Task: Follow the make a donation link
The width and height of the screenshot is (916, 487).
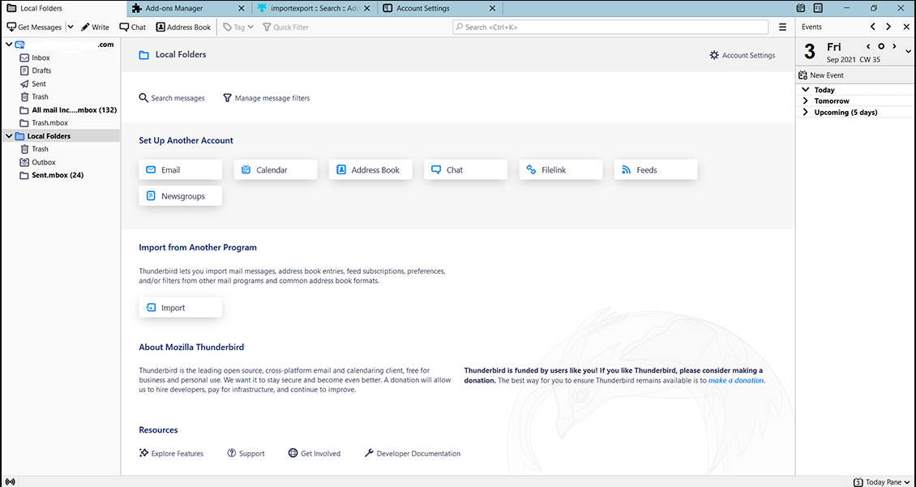Action: 736,380
